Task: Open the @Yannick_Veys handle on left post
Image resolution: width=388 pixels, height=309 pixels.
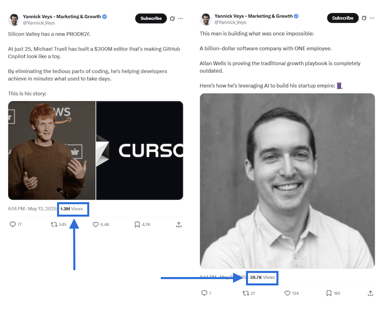Action: pos(39,23)
